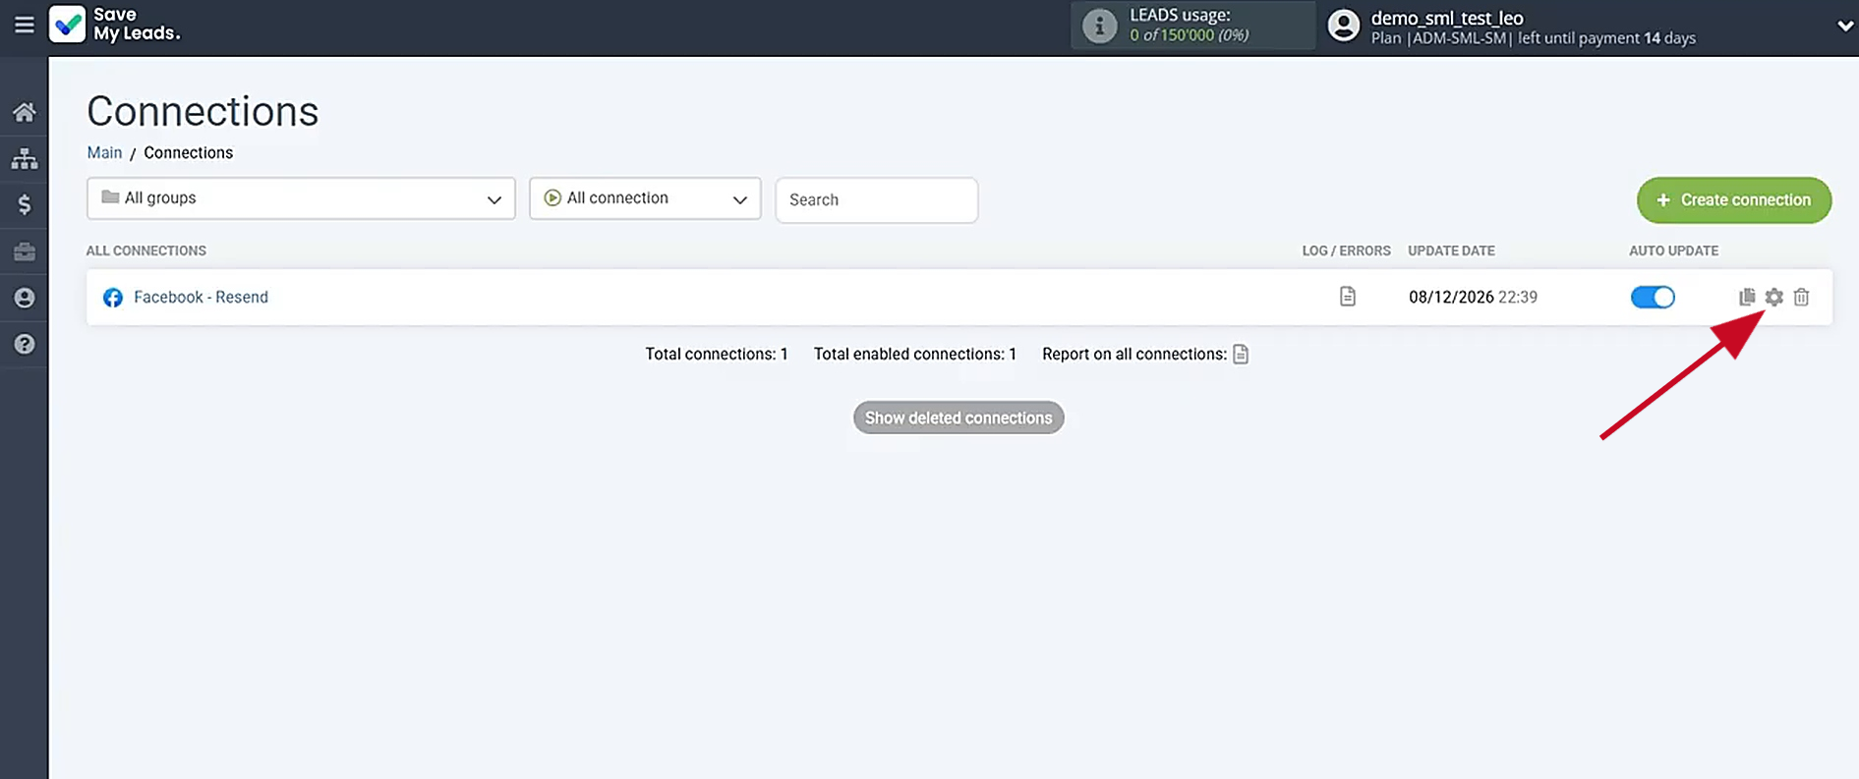
Task: Open the hamburger menu
Action: point(25,25)
